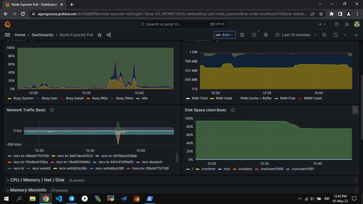Save the dashboard with the disk icon
The image size is (363, 204).
(x=242, y=35)
